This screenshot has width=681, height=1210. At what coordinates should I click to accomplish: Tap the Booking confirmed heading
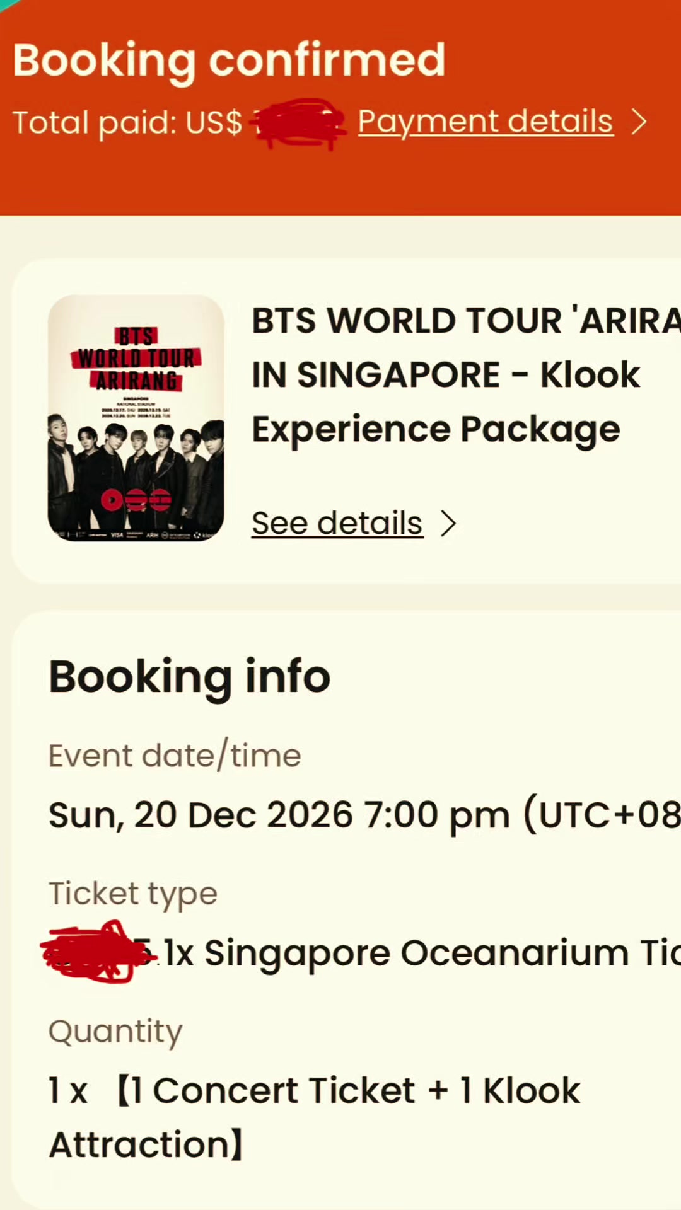click(230, 60)
